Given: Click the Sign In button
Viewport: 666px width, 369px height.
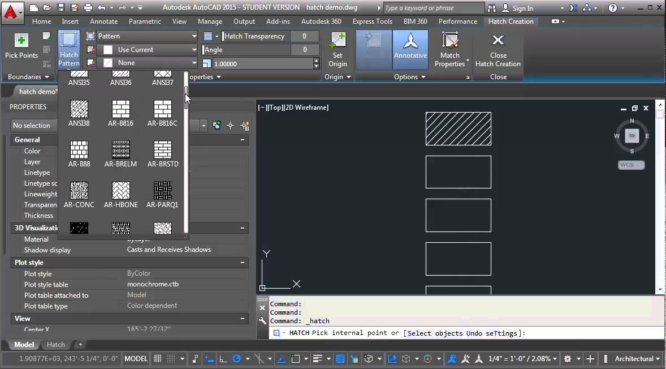Looking at the screenshot, I should click(x=517, y=8).
